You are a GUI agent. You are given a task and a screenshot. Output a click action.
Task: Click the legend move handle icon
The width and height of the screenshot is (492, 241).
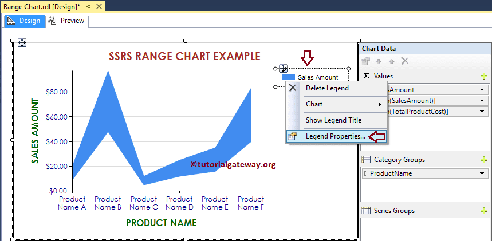click(x=283, y=69)
